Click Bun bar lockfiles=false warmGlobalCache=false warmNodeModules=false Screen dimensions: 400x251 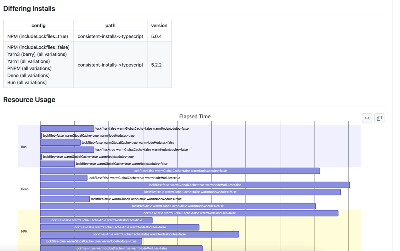pos(67,128)
